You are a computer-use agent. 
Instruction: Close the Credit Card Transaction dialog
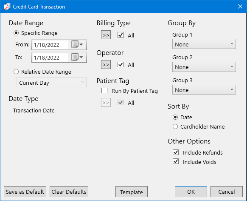click(240, 6)
